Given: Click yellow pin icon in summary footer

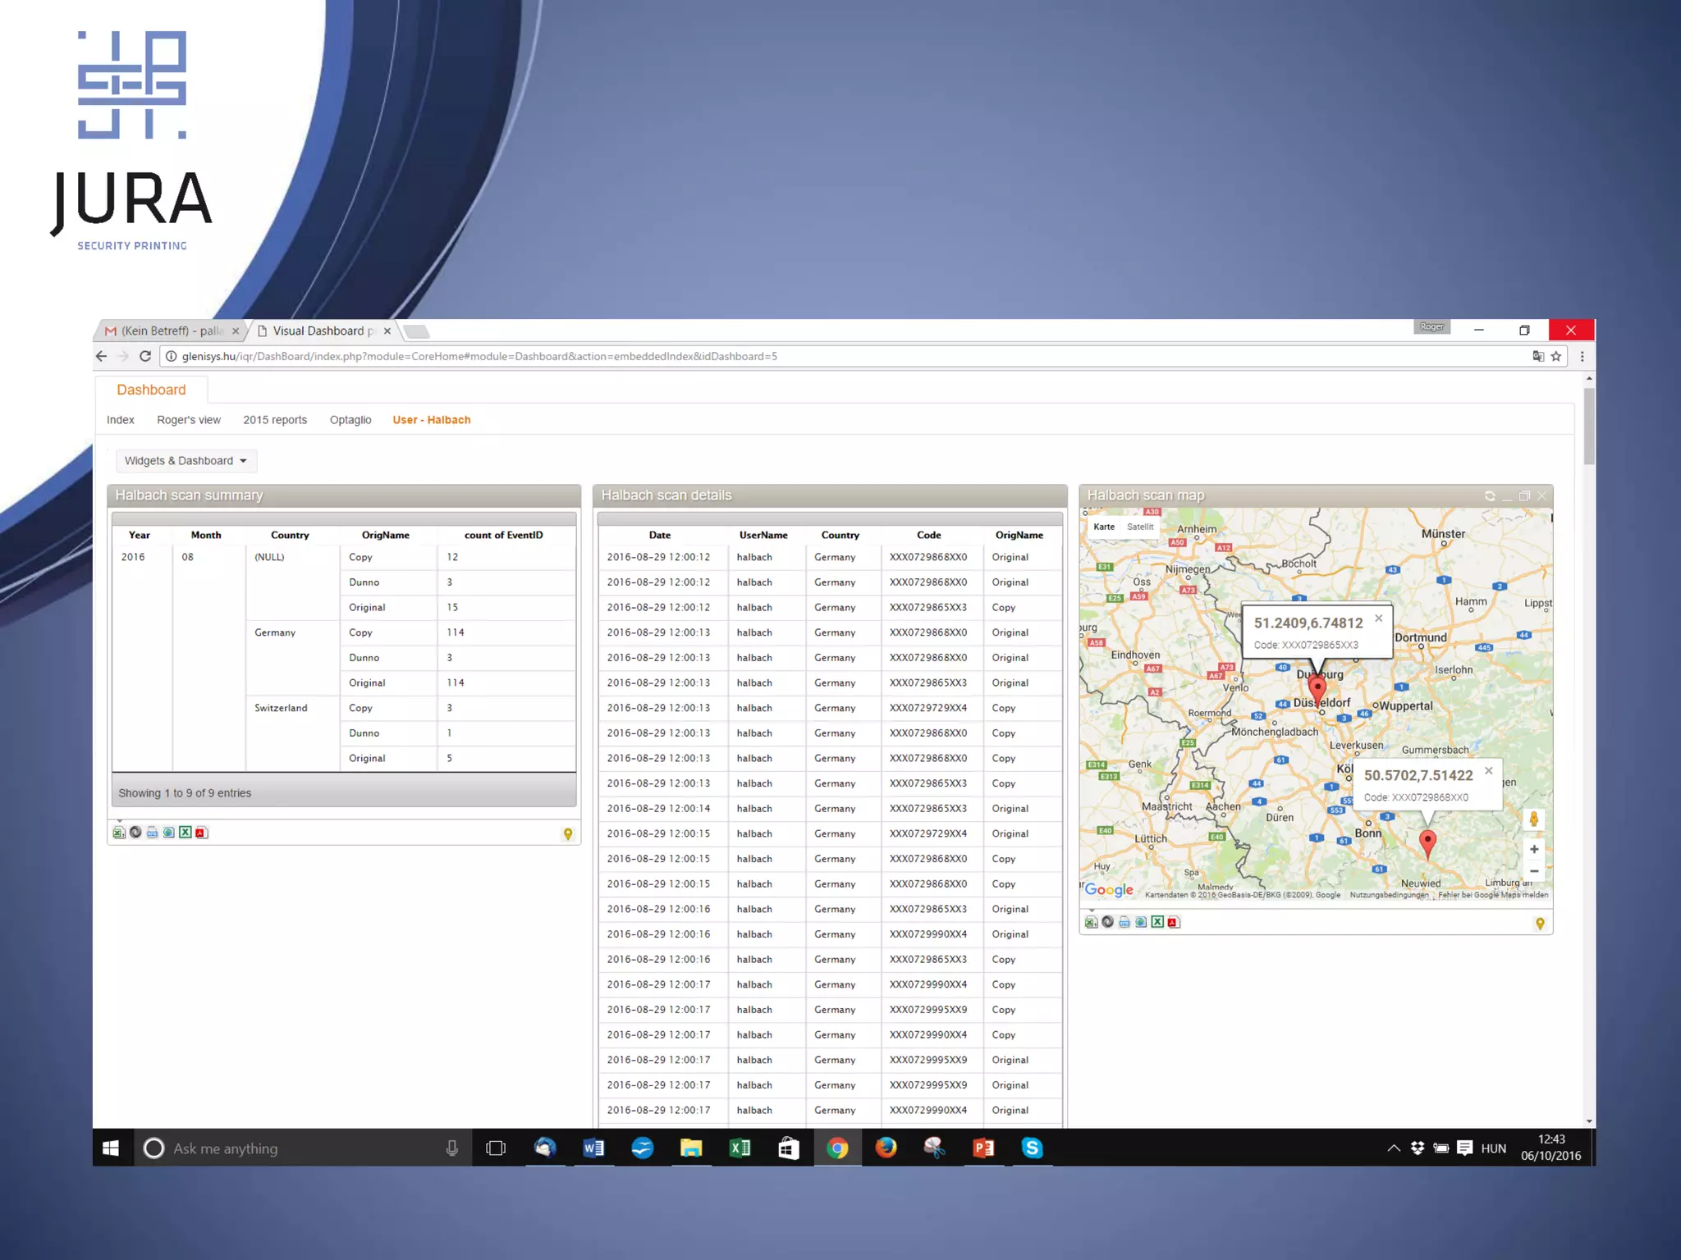Looking at the screenshot, I should (x=567, y=834).
